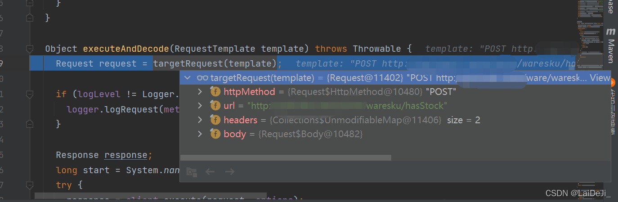Click the Maven 'm' icon in sidebar

pos(610,32)
